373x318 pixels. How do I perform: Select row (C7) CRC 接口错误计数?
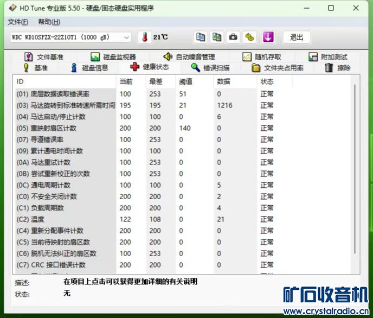pos(183,265)
